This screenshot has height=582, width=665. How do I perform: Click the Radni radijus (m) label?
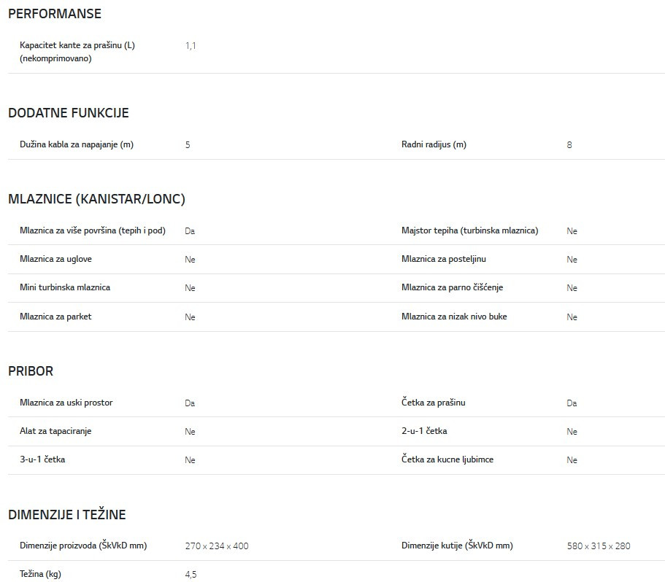[434, 144]
